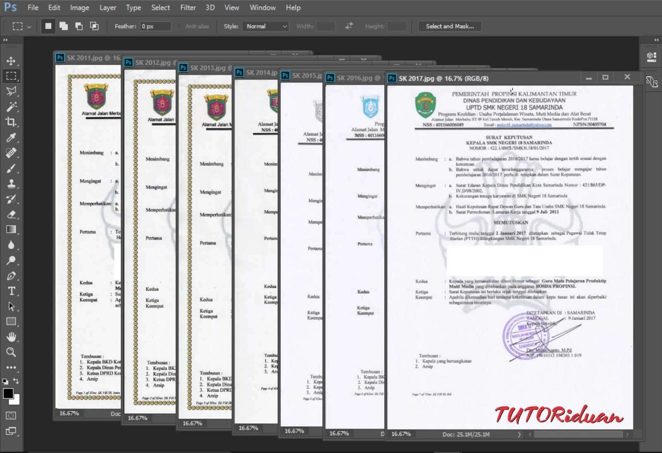Select the Dodge tool
The image size is (662, 453).
(x=11, y=260)
